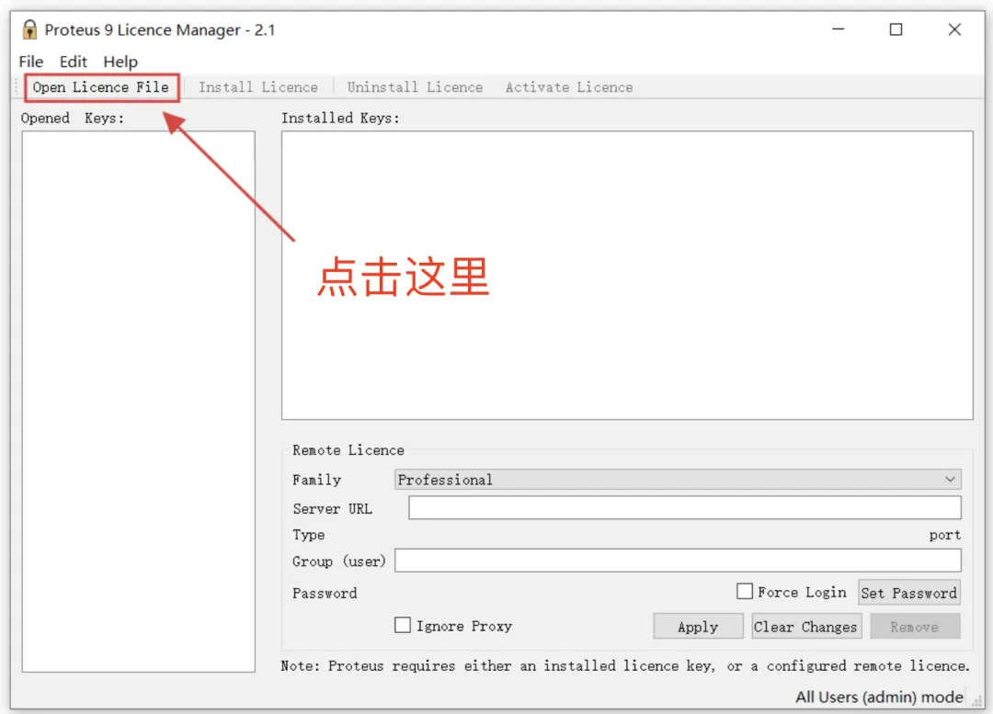993x714 pixels.
Task: Minimize the Licence Manager window
Action: click(x=839, y=29)
